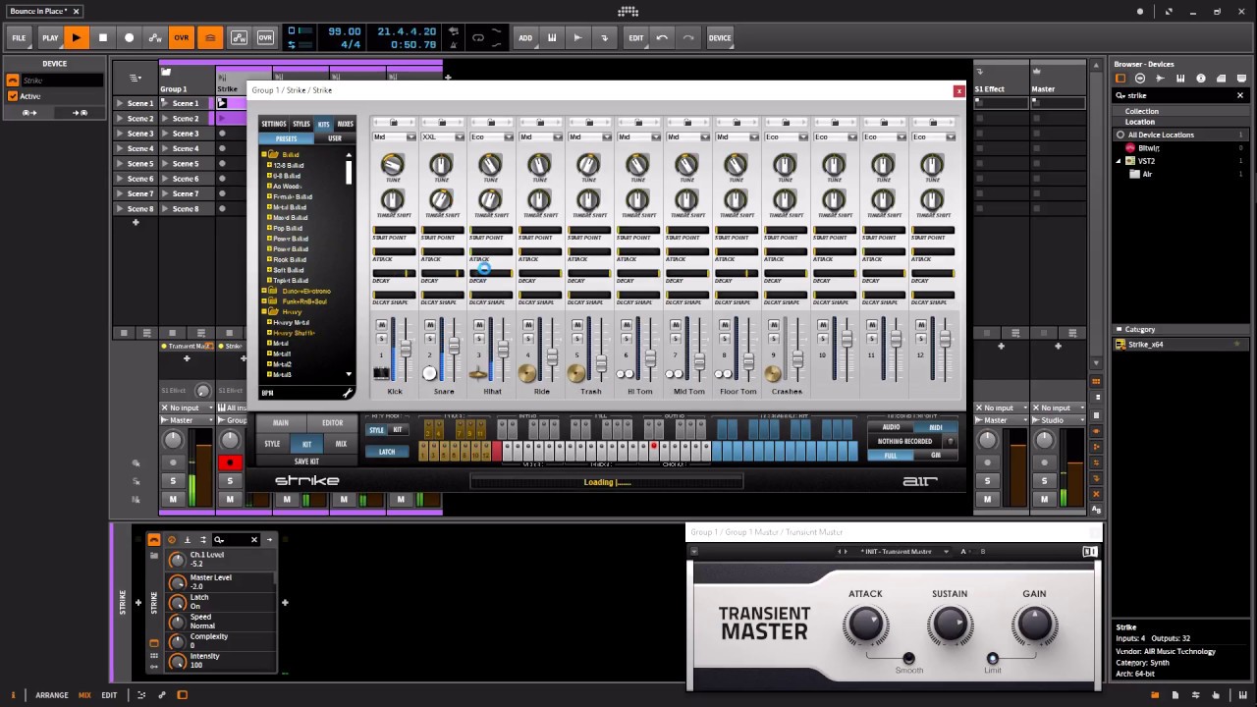
Task: Switch Strike to the MAIN view
Action: pyautogui.click(x=281, y=423)
